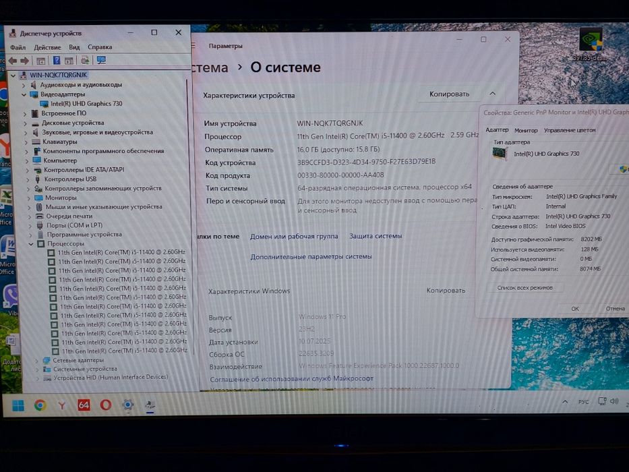Click OK in adapter properties dialog
Image resolution: width=629 pixels, height=472 pixels.
click(575, 309)
